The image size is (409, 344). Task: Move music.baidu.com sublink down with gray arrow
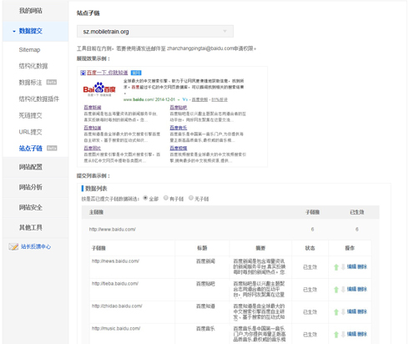[x=343, y=335]
